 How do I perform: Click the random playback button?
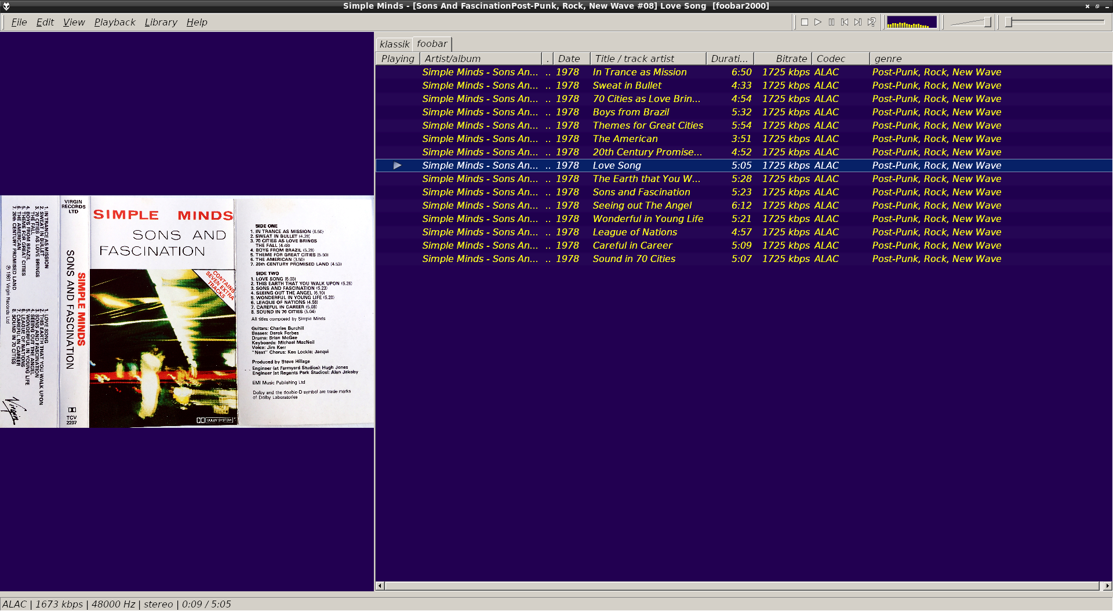pos(871,22)
